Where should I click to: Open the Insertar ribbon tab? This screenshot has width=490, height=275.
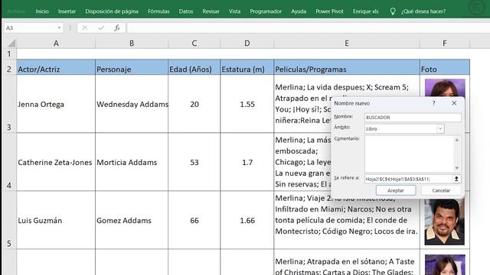pyautogui.click(x=67, y=11)
